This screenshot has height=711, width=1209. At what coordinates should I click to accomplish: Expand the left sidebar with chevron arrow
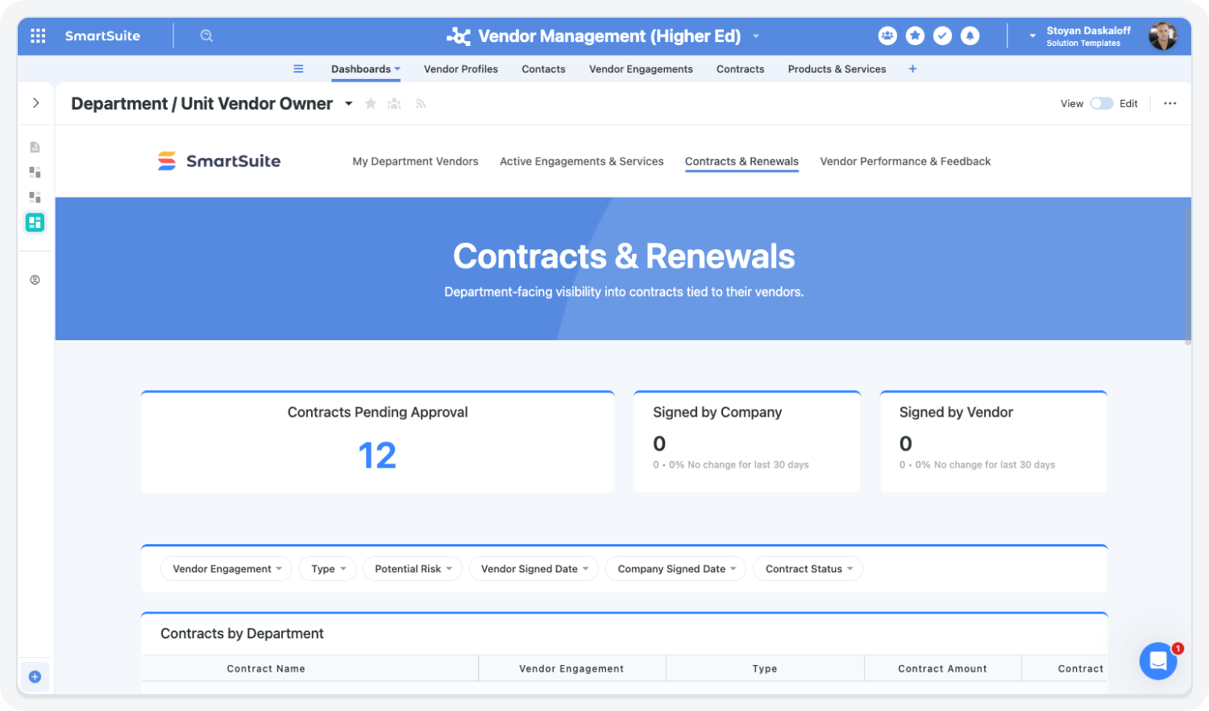point(35,102)
